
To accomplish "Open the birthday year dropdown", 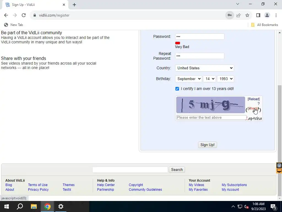I will point(226,79).
